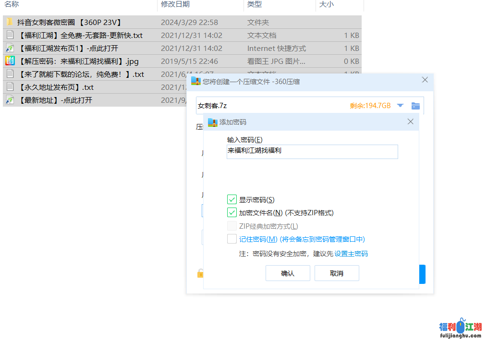
Task: Enable the 记住密码 checkbox
Action: coord(232,239)
